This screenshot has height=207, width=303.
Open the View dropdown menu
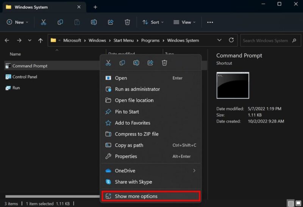[x=184, y=22]
